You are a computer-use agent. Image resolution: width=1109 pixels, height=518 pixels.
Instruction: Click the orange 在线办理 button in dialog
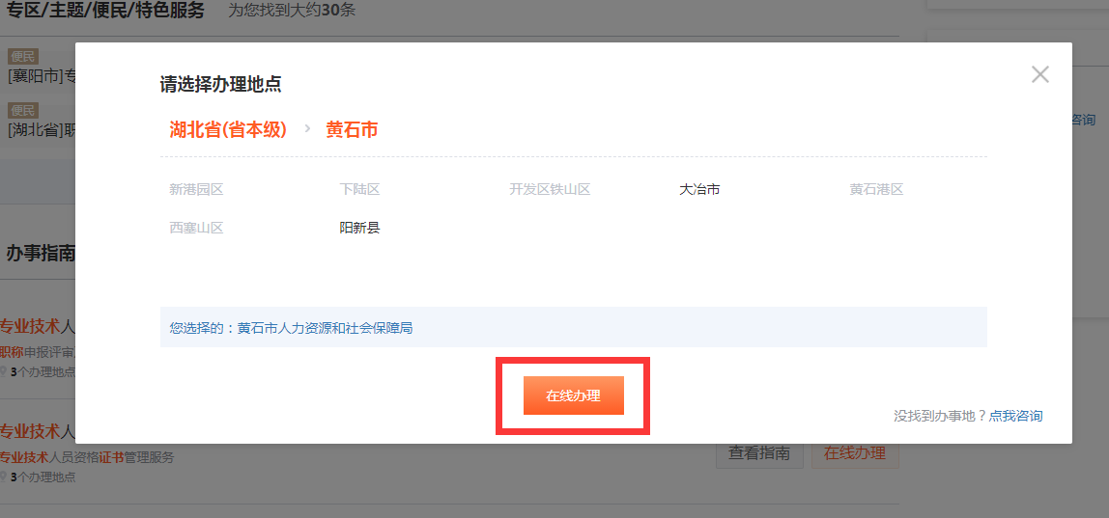(573, 395)
